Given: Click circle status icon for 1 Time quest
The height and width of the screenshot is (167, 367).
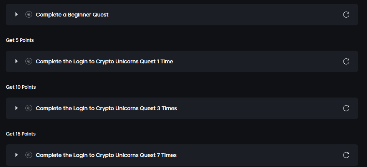Looking at the screenshot, I should pyautogui.click(x=29, y=61).
